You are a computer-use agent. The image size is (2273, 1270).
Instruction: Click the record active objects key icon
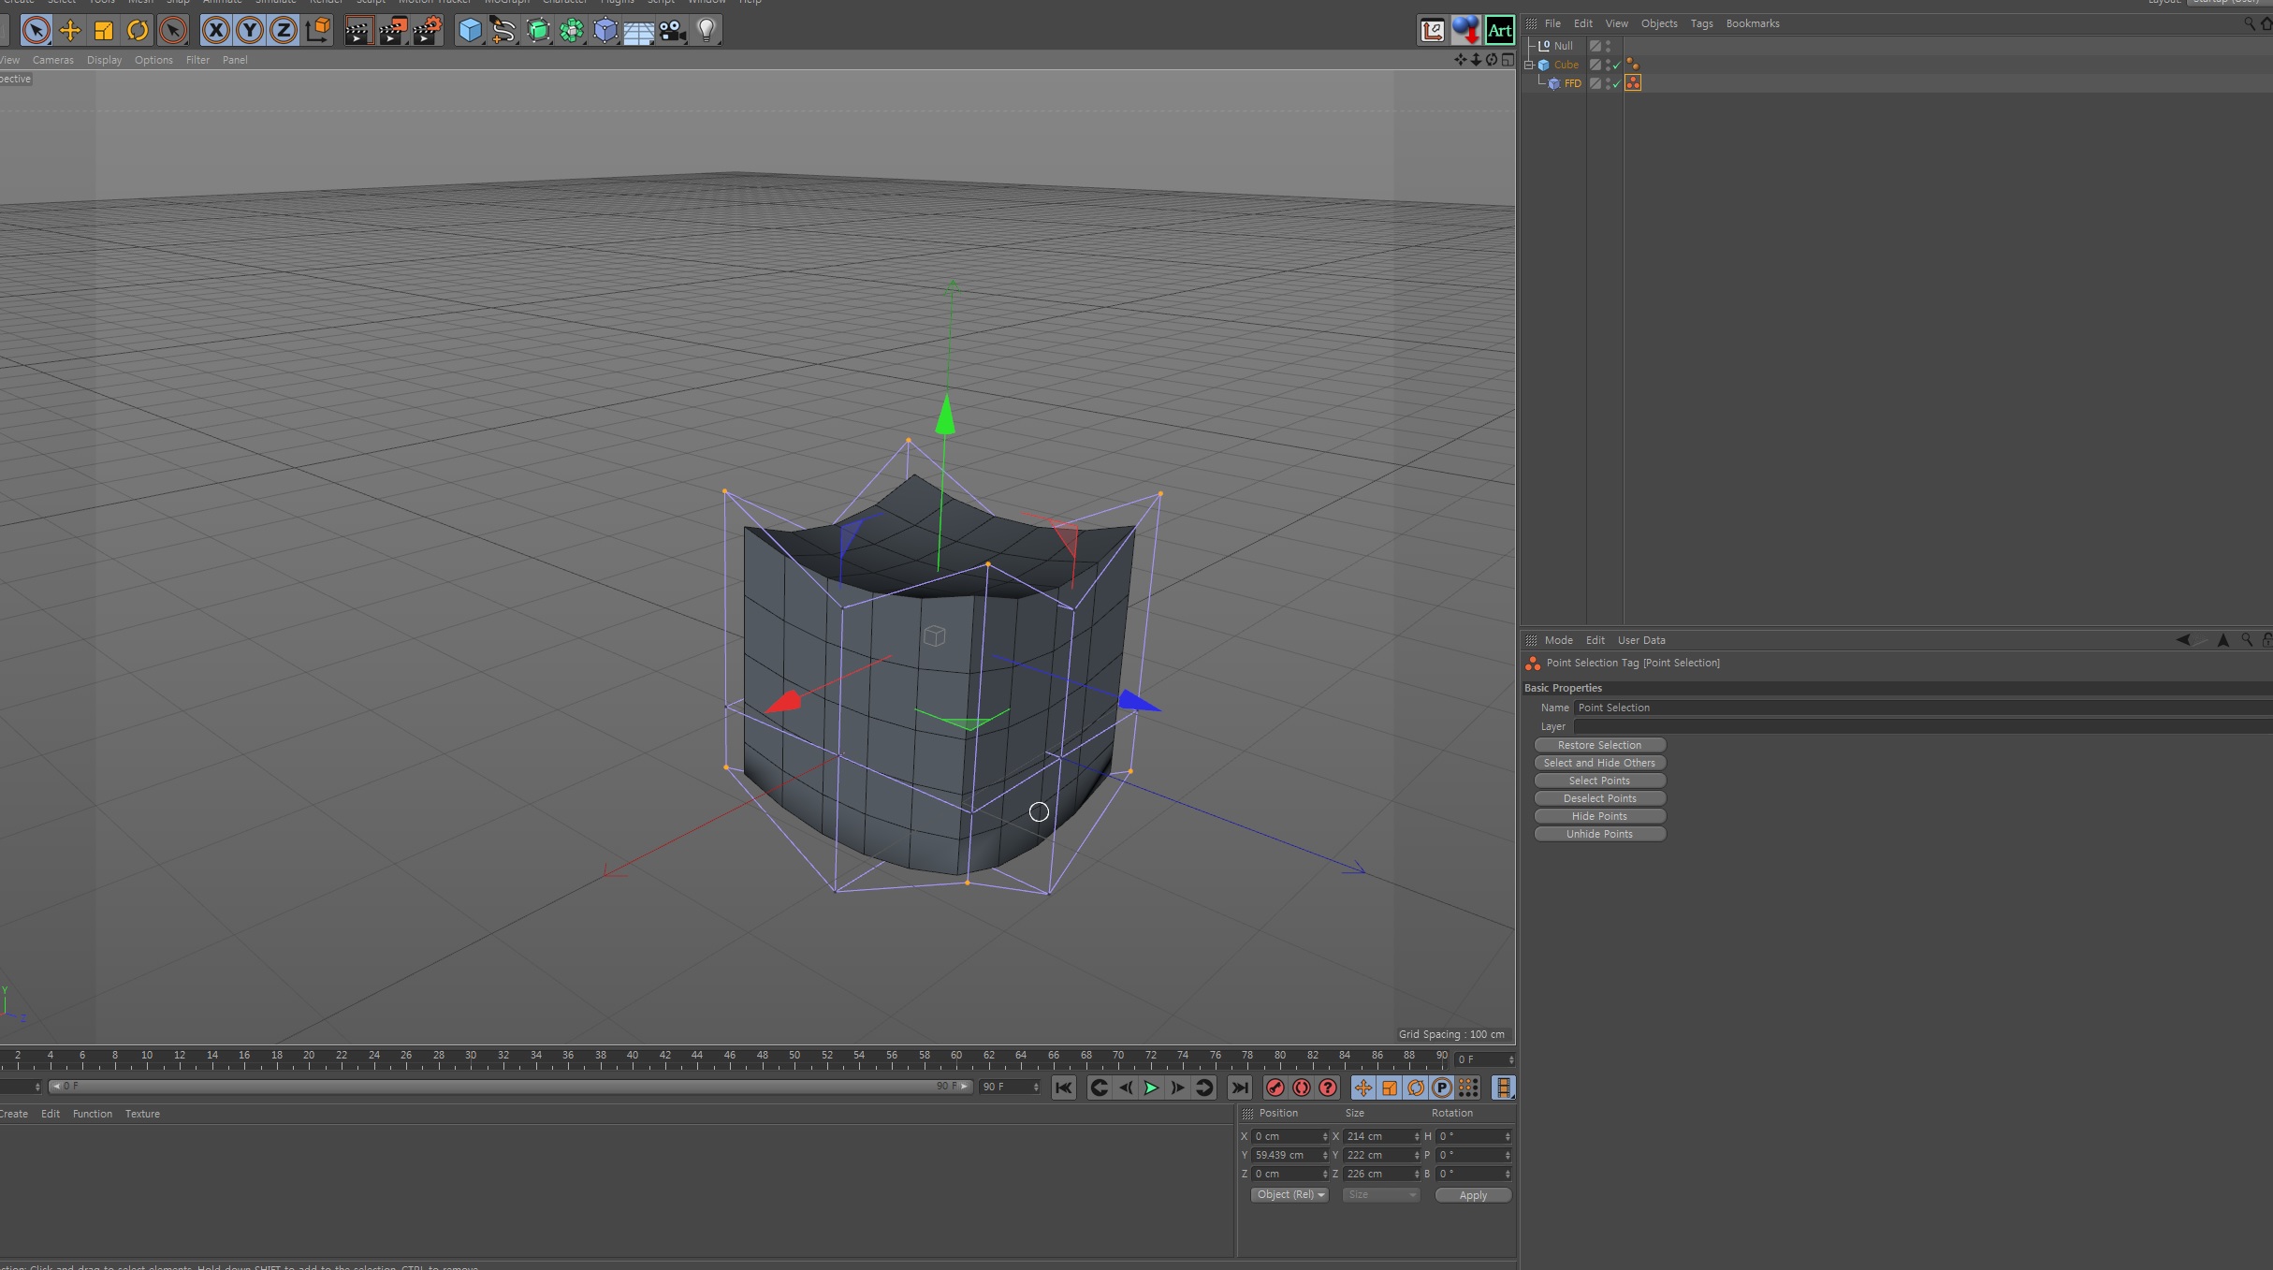click(1275, 1088)
